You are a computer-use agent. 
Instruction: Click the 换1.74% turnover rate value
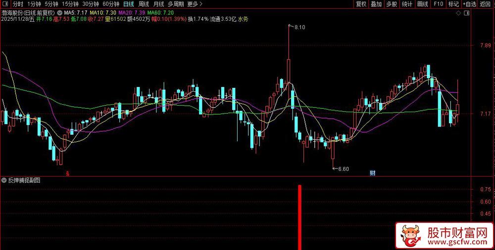click(198, 19)
